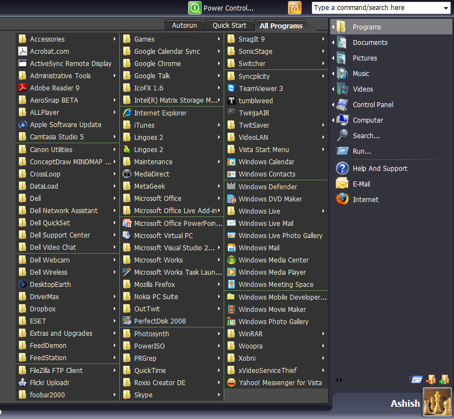Open Windows Movie Maker icon
The width and height of the screenshot is (454, 419).
231,309
